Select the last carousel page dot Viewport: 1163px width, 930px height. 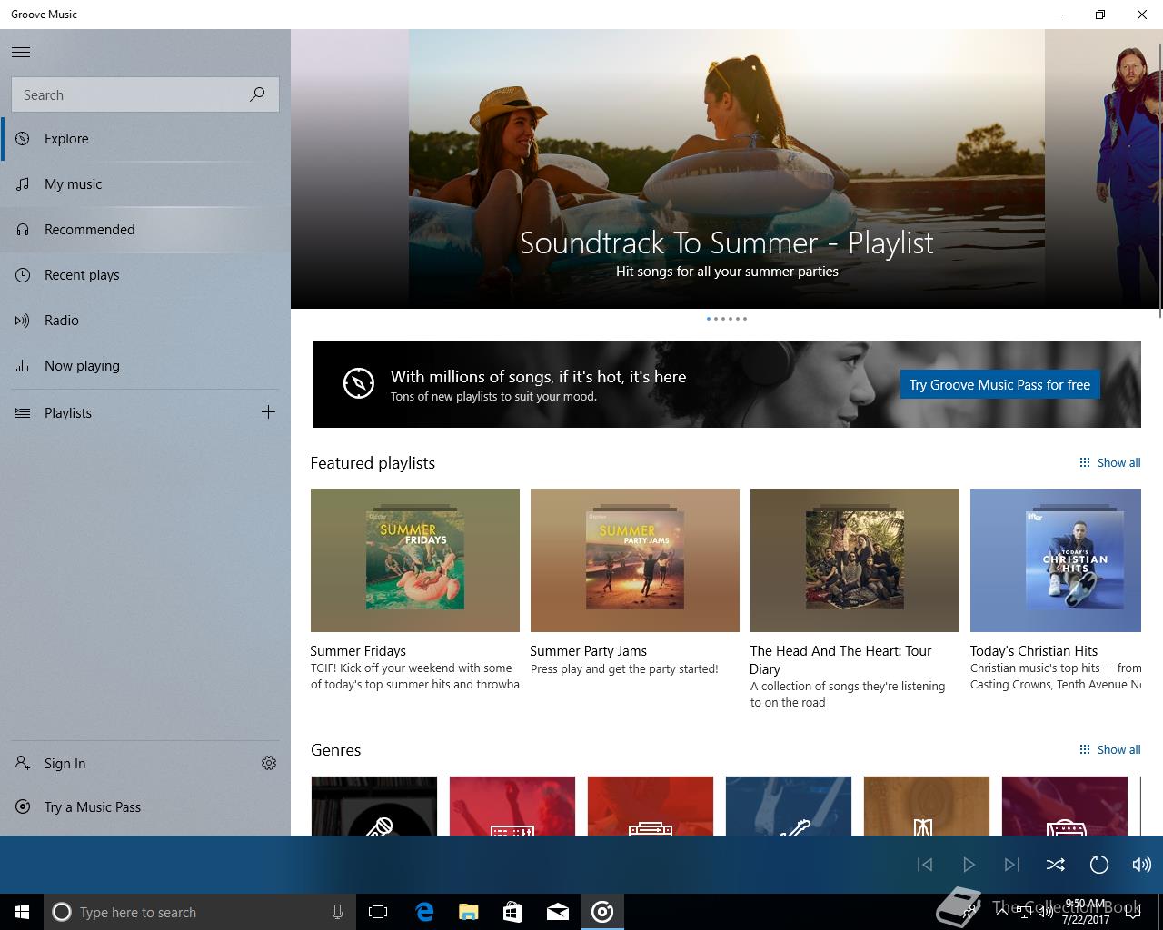coord(745,319)
